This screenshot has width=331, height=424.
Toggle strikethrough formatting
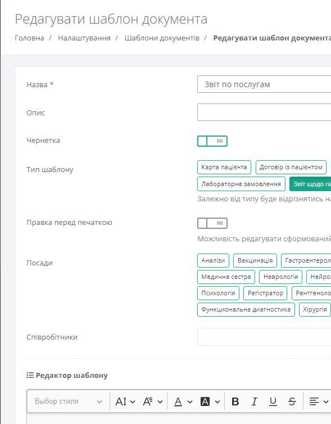[x=292, y=402]
